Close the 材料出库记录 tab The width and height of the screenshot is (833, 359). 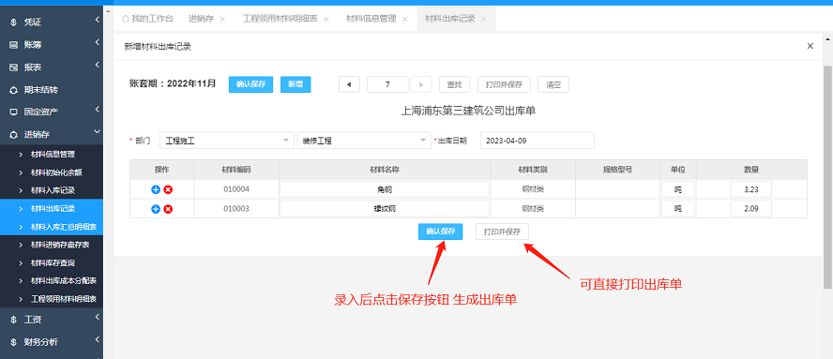(x=483, y=19)
